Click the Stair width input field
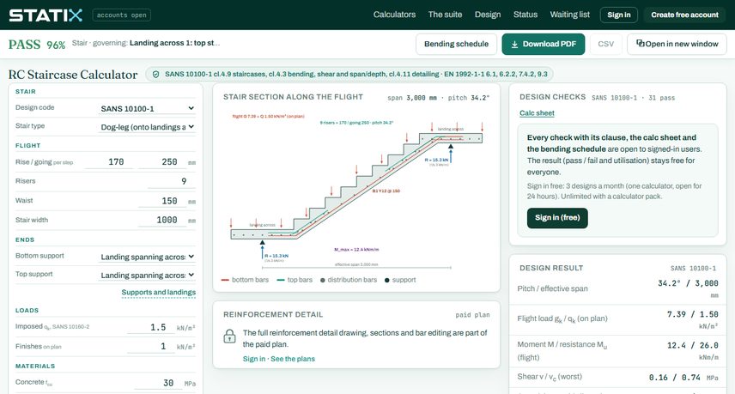The width and height of the screenshot is (735, 394). [161, 221]
